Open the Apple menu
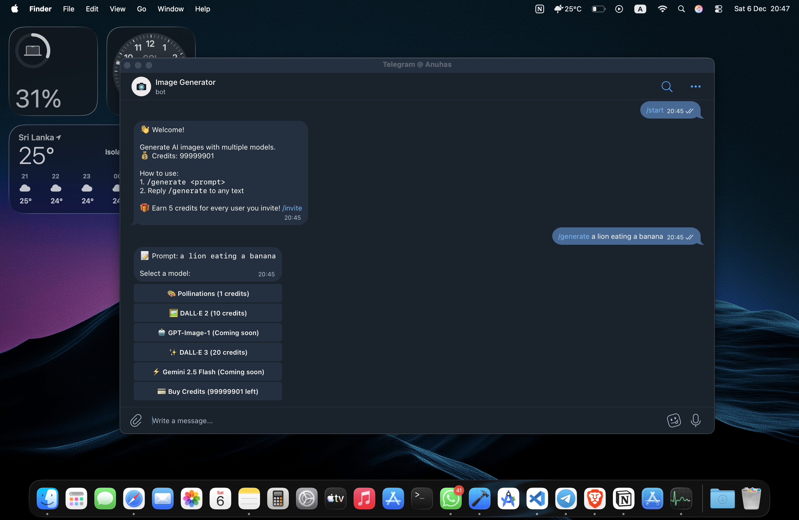 click(14, 9)
